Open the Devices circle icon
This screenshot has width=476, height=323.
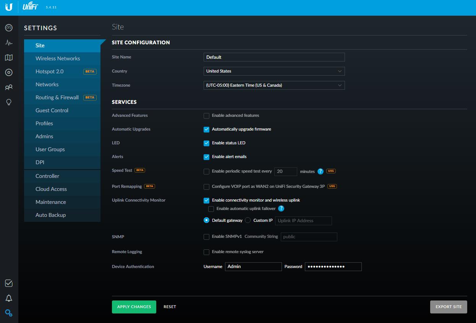(x=9, y=73)
